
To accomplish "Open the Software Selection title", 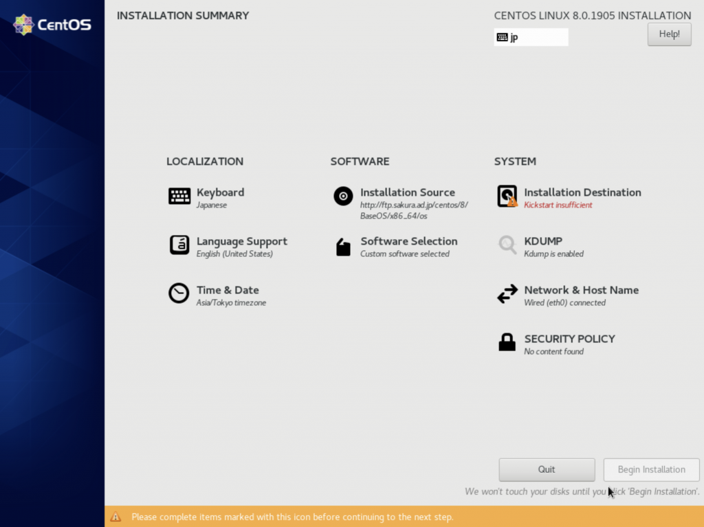I will (408, 241).
